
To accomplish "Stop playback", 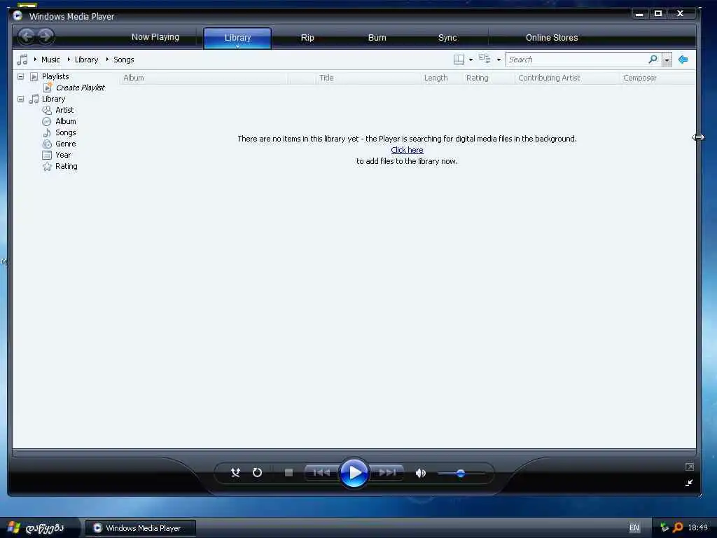I will click(288, 473).
